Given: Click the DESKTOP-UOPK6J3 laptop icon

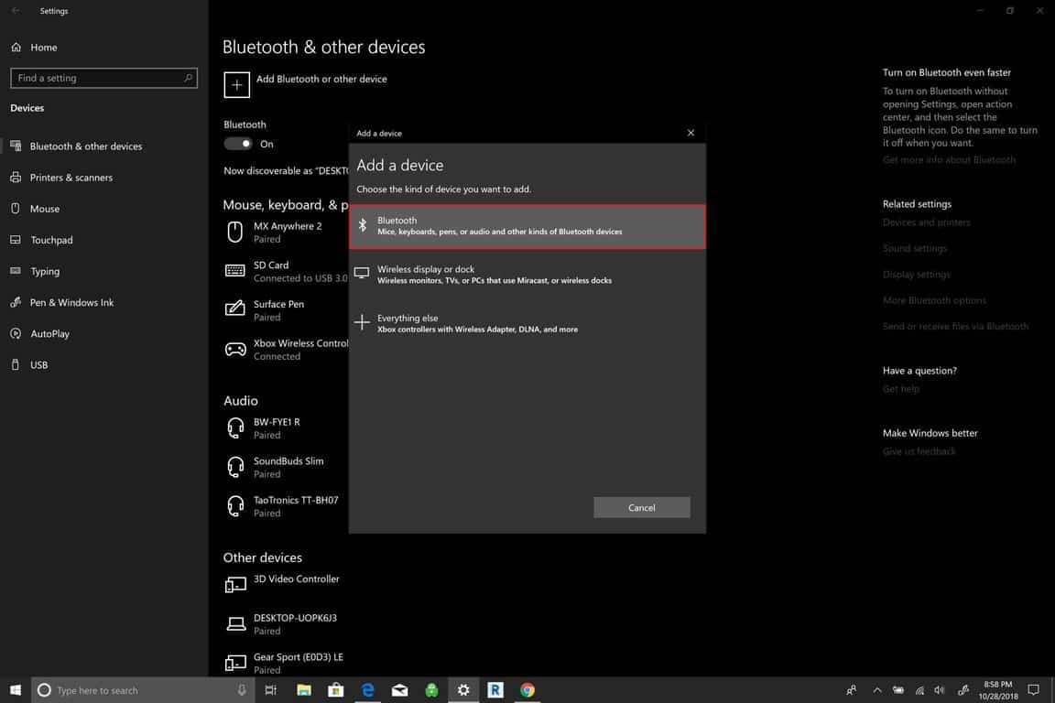Looking at the screenshot, I should [235, 623].
